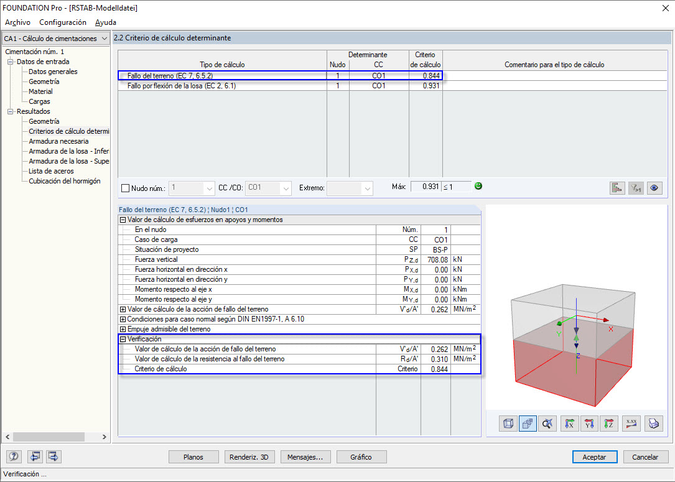Click the green smiley status icon

point(478,186)
